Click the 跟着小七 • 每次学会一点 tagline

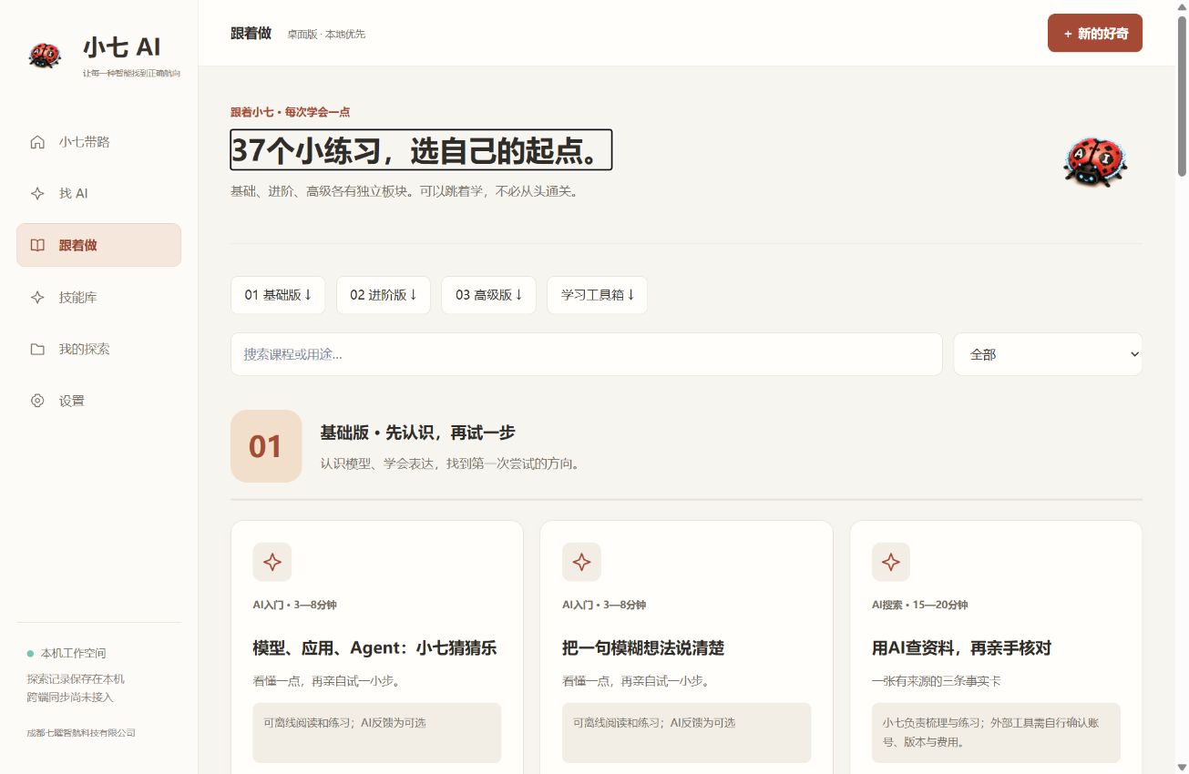click(290, 112)
